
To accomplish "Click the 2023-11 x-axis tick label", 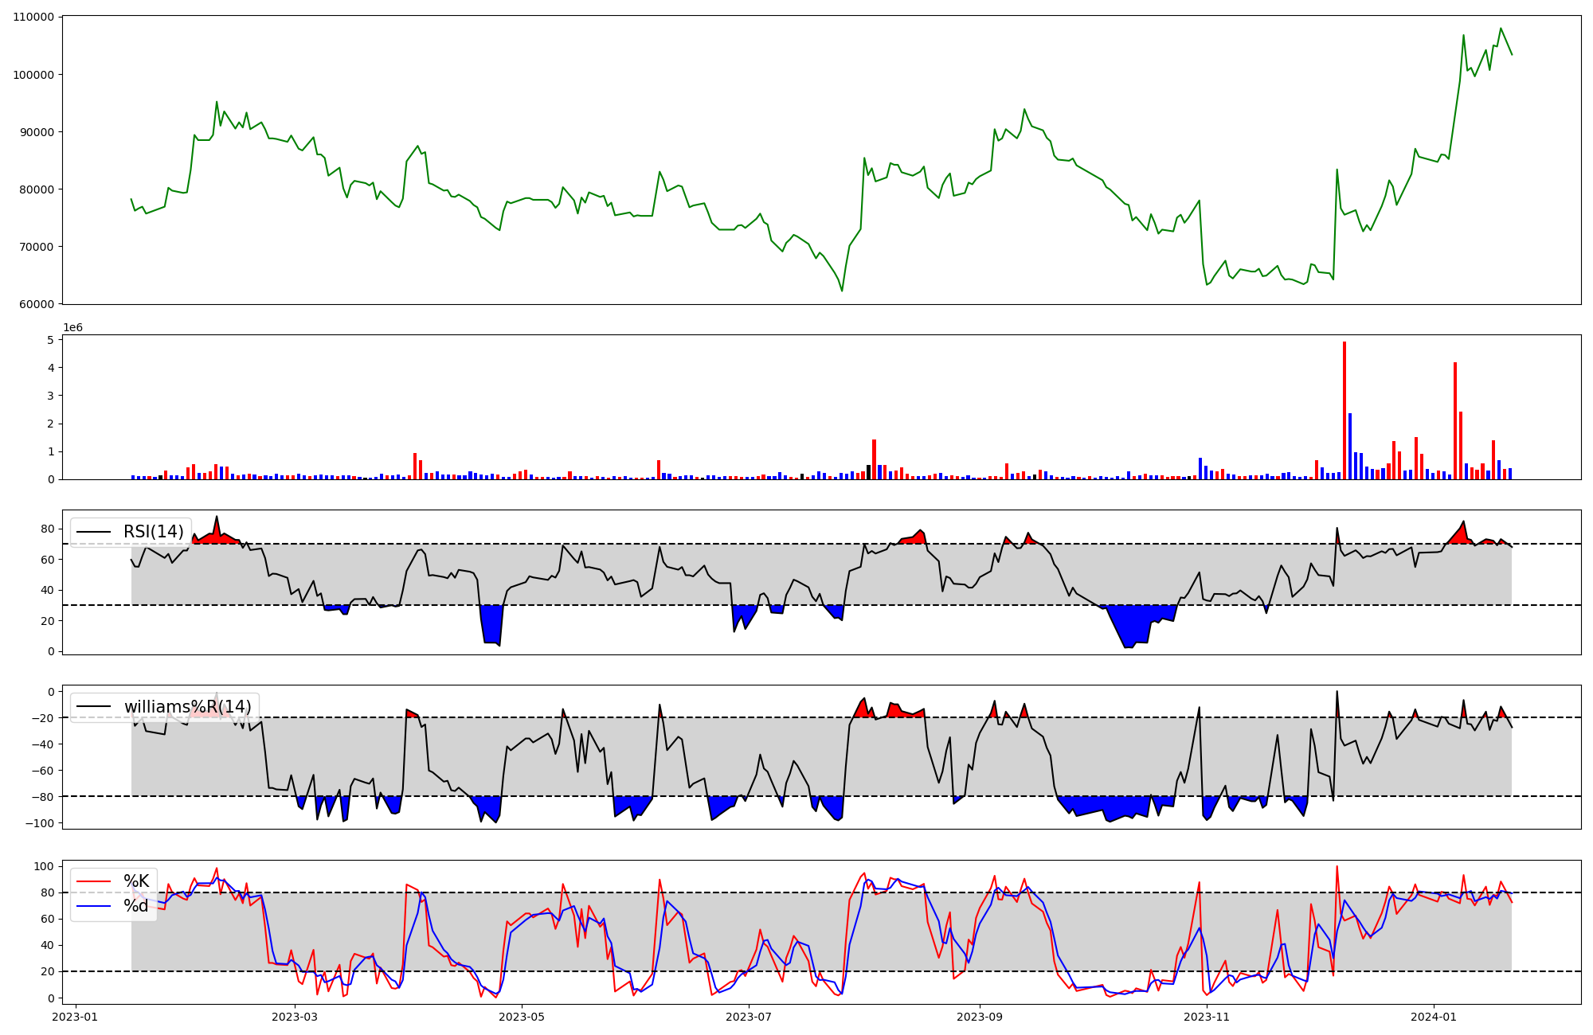I will tap(1207, 1017).
